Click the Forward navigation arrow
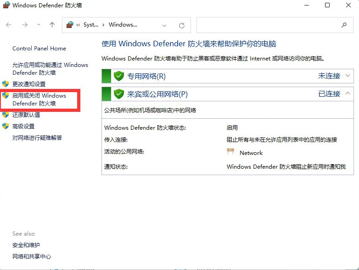The height and width of the screenshot is (270, 359). click(x=24, y=25)
